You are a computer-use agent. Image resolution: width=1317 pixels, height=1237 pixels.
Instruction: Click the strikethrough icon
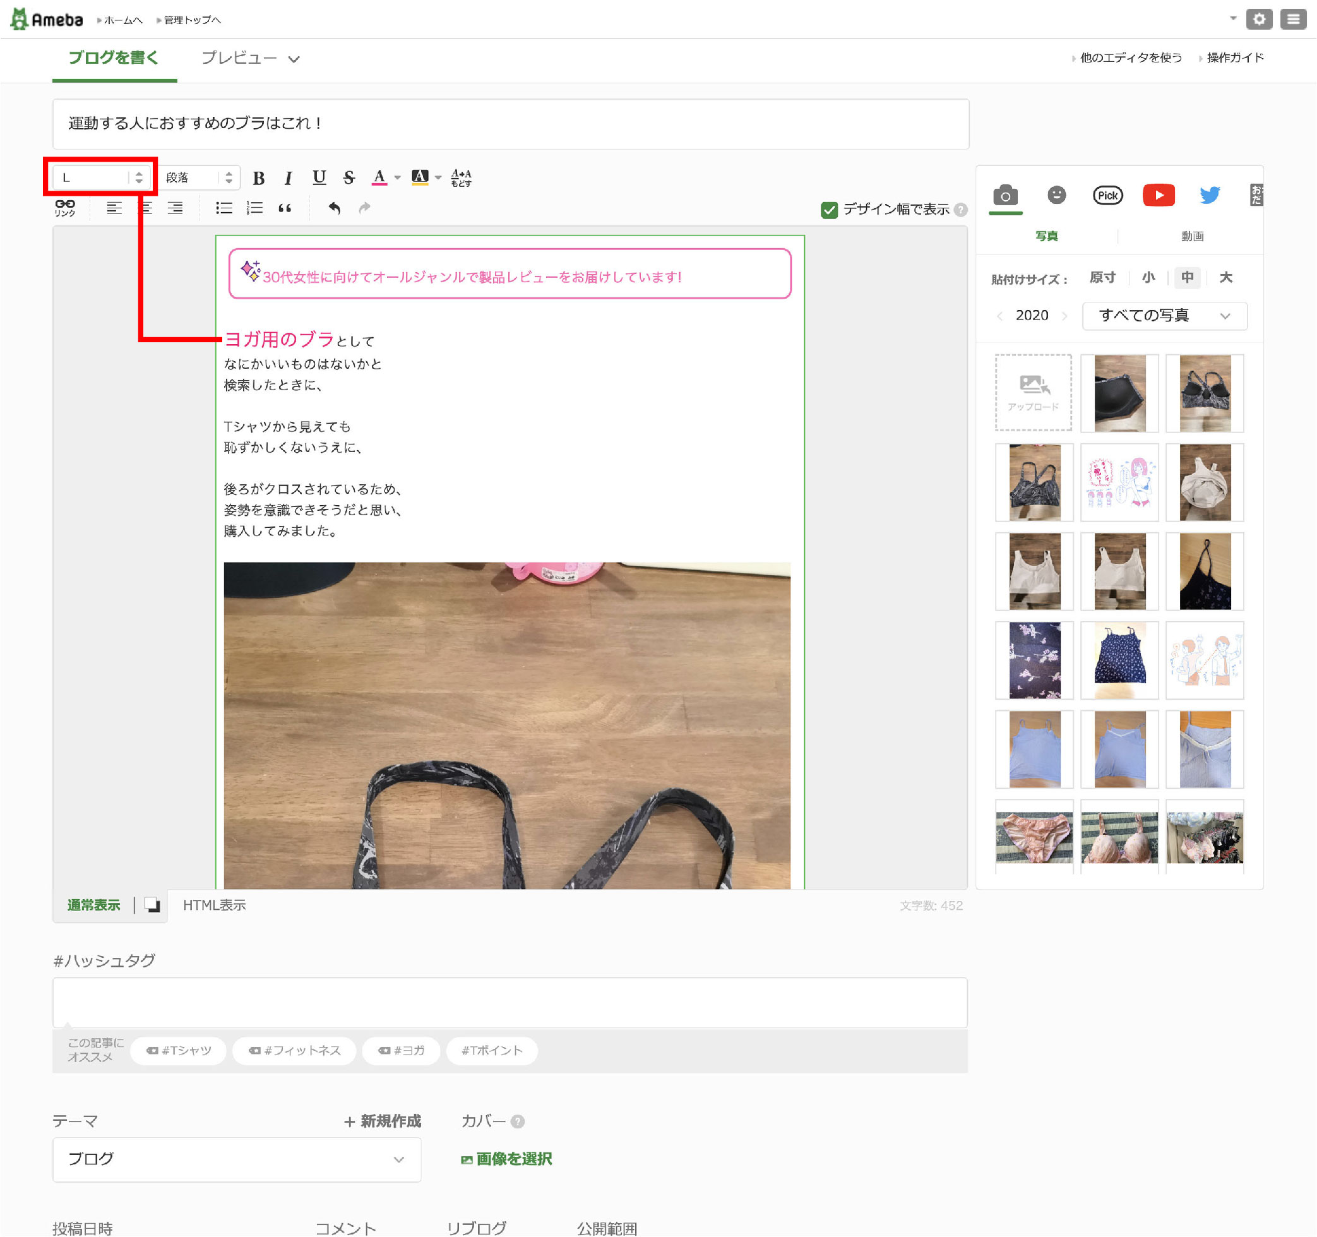tap(349, 177)
